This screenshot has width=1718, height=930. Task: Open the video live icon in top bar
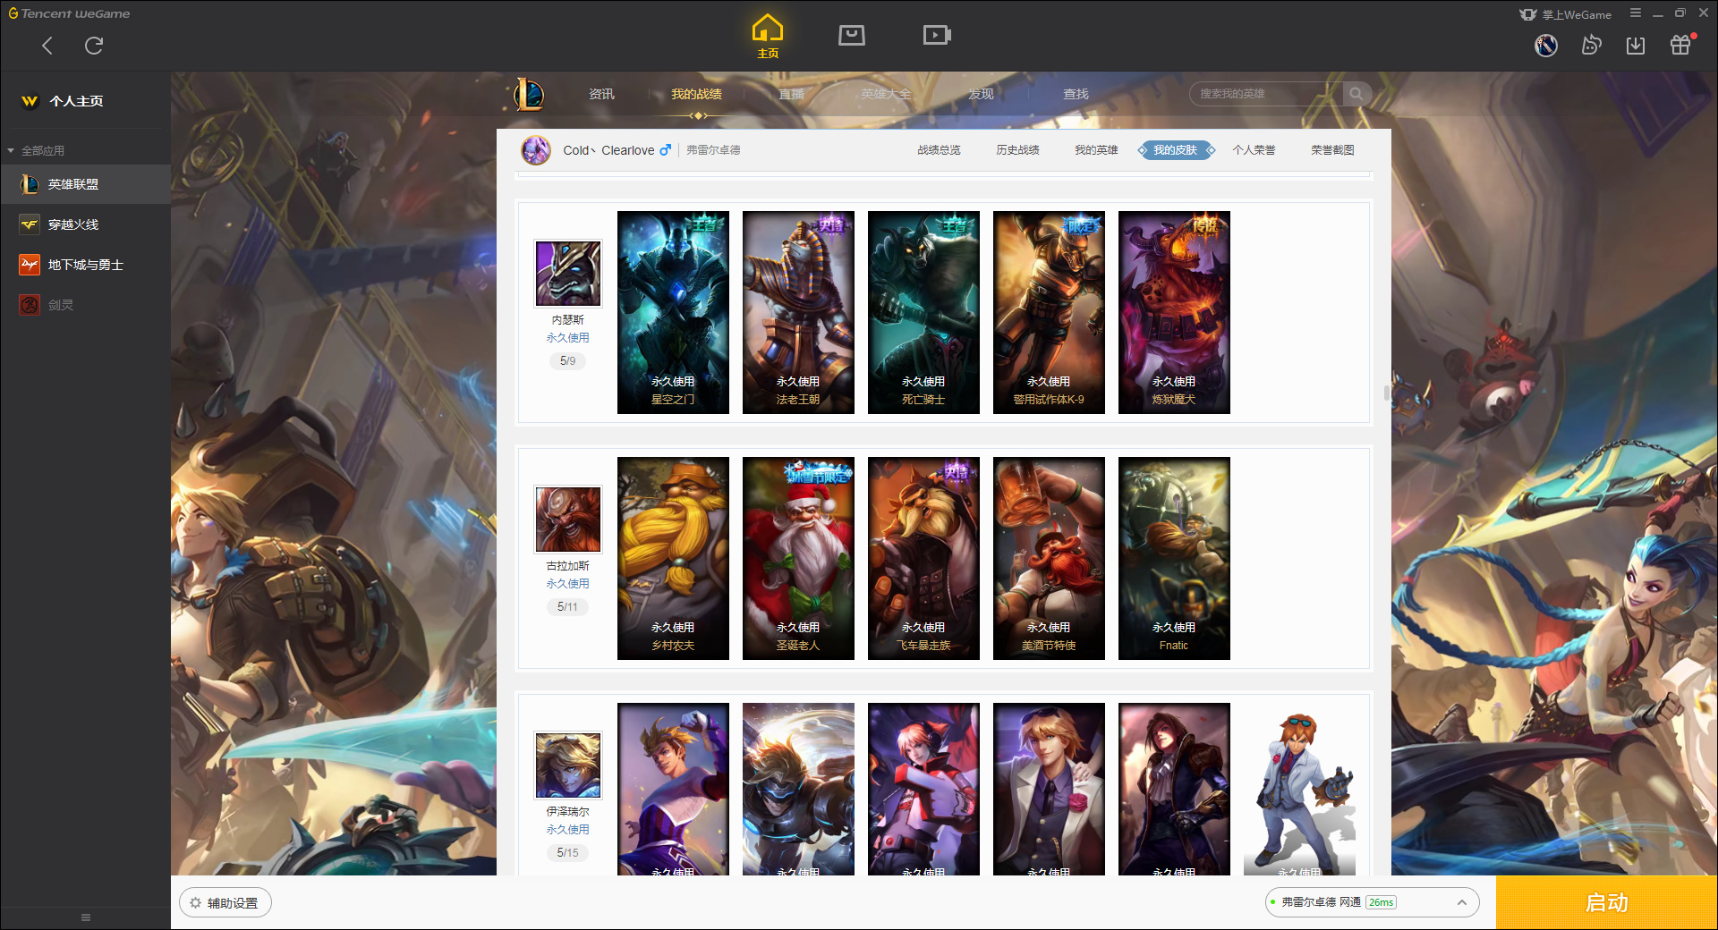937,35
